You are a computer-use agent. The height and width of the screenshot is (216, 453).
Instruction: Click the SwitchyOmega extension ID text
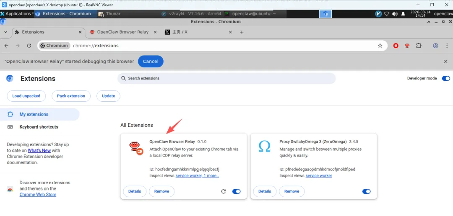(317, 169)
